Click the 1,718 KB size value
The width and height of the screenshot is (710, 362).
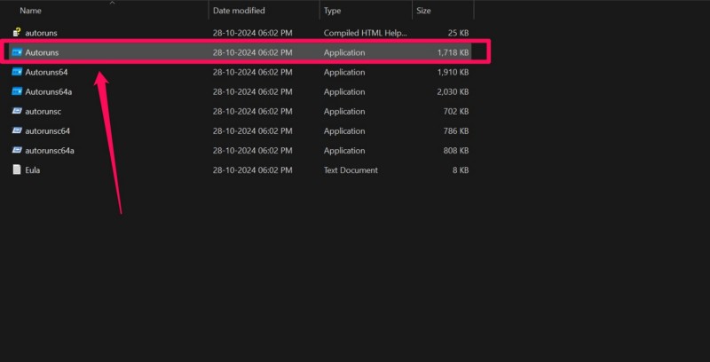[x=453, y=52]
